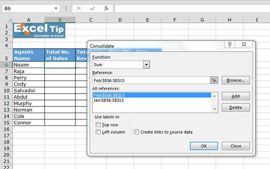Click the Insert Function fx icon
Screen dimensions: 270x169
point(106,9)
